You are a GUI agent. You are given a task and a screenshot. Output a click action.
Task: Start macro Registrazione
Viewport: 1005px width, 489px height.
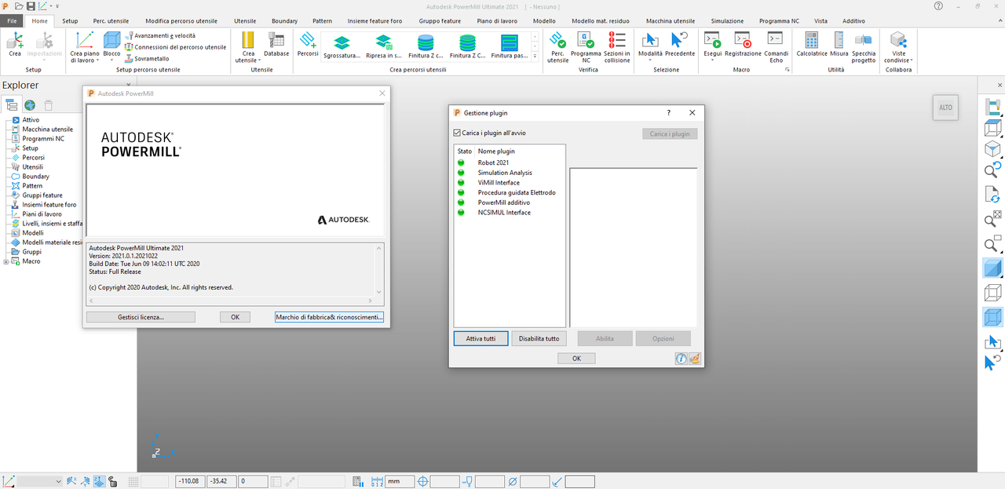point(743,45)
